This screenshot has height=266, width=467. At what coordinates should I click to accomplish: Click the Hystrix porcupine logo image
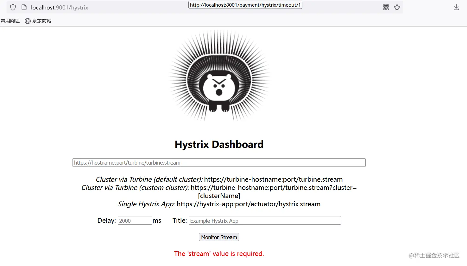click(219, 76)
